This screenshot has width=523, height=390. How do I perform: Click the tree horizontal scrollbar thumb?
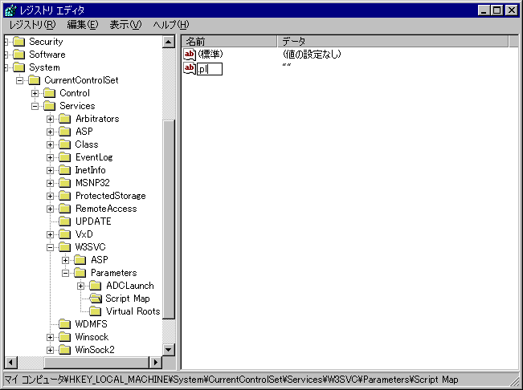click(96, 363)
